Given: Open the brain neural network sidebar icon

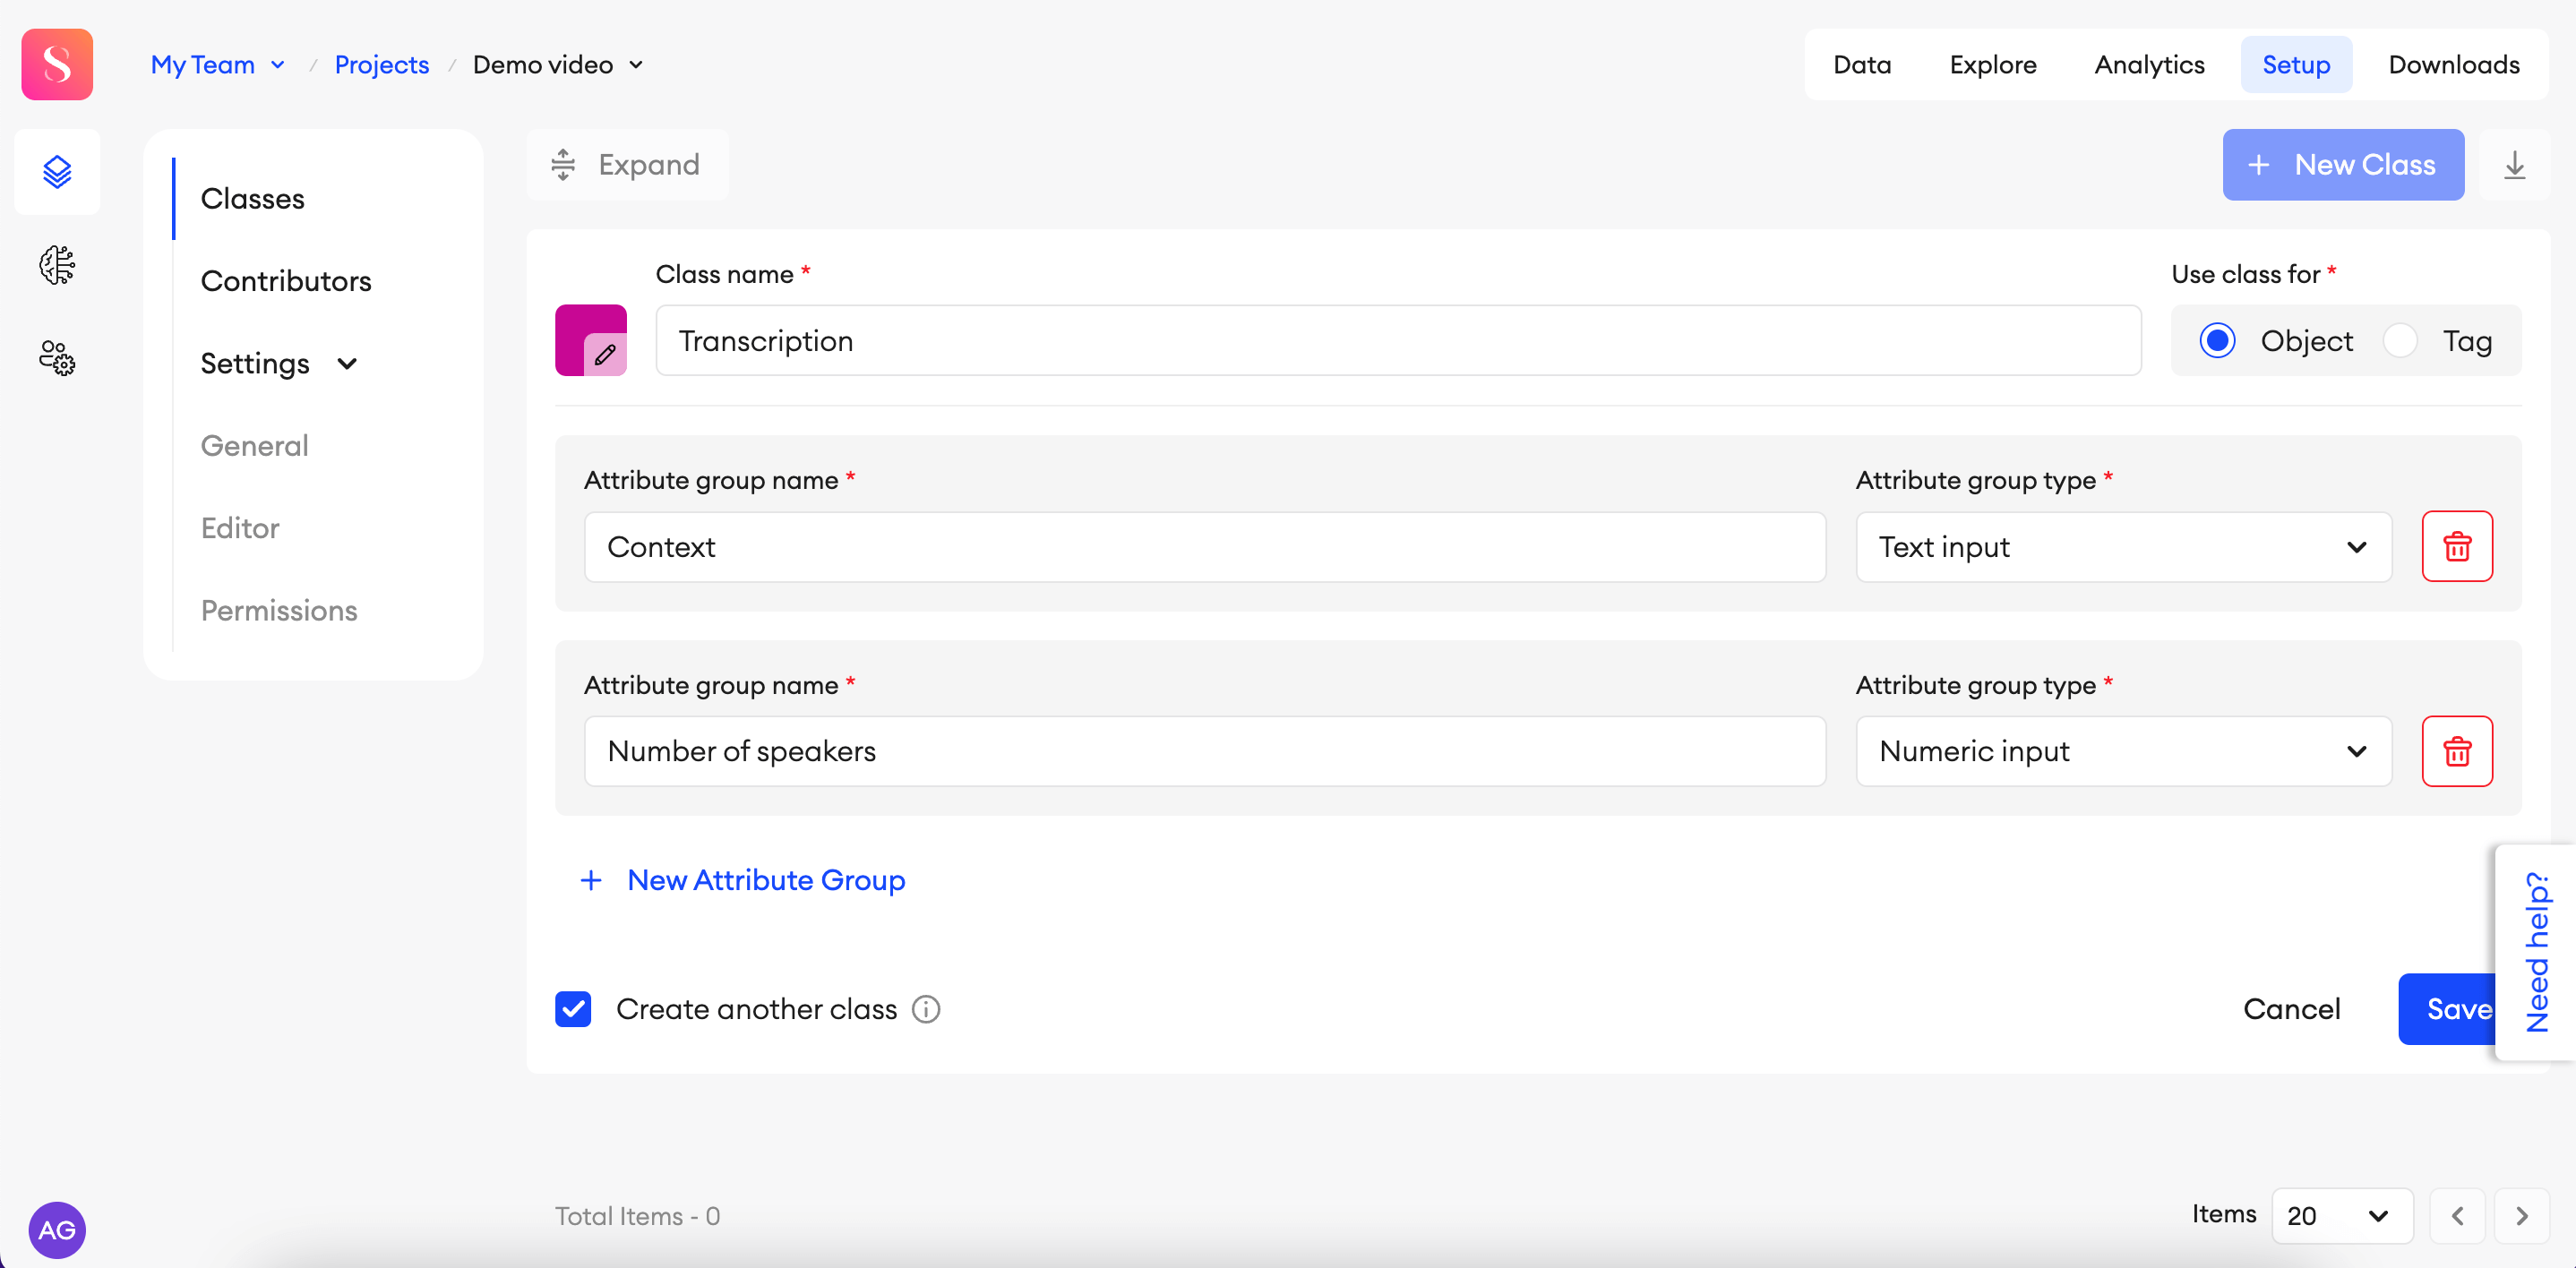Looking at the screenshot, I should pyautogui.click(x=57, y=265).
